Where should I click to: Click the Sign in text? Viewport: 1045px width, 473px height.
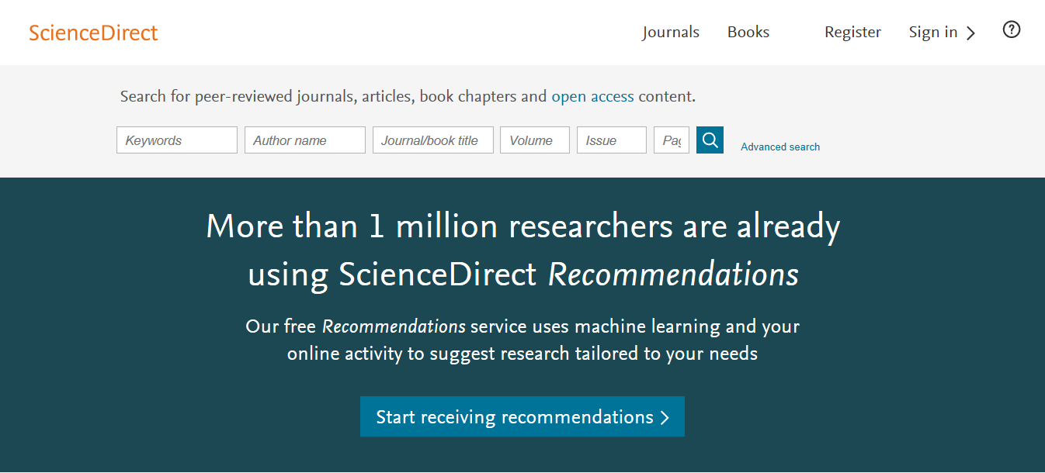point(932,33)
